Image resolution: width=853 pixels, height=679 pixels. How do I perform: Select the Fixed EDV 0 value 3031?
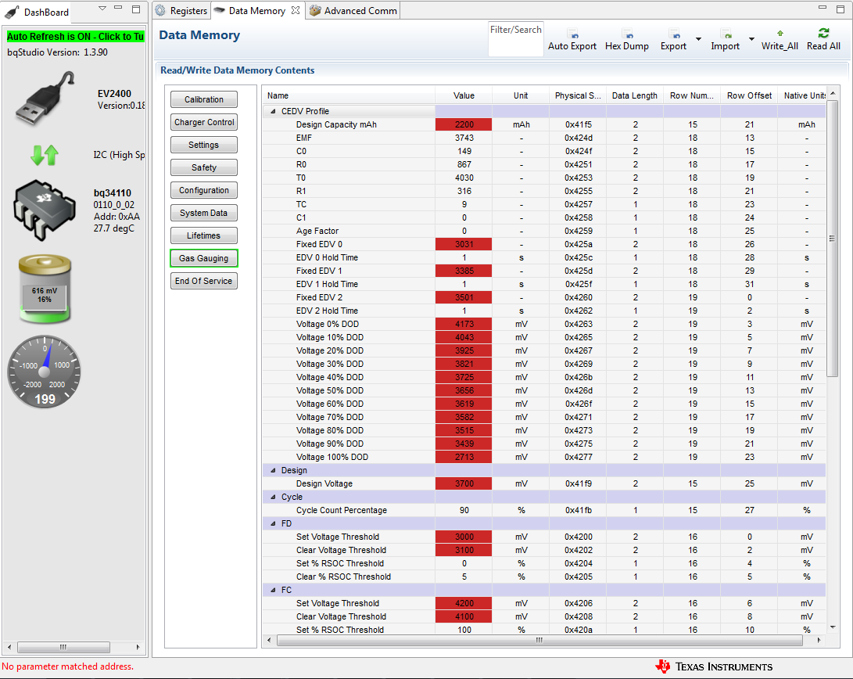tap(464, 244)
